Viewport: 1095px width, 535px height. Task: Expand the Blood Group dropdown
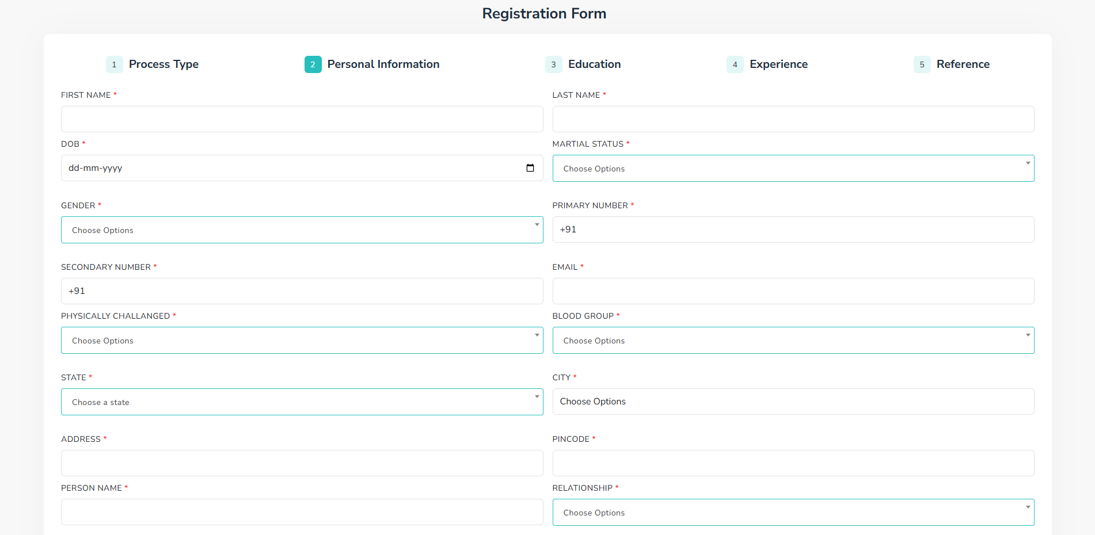(x=793, y=341)
